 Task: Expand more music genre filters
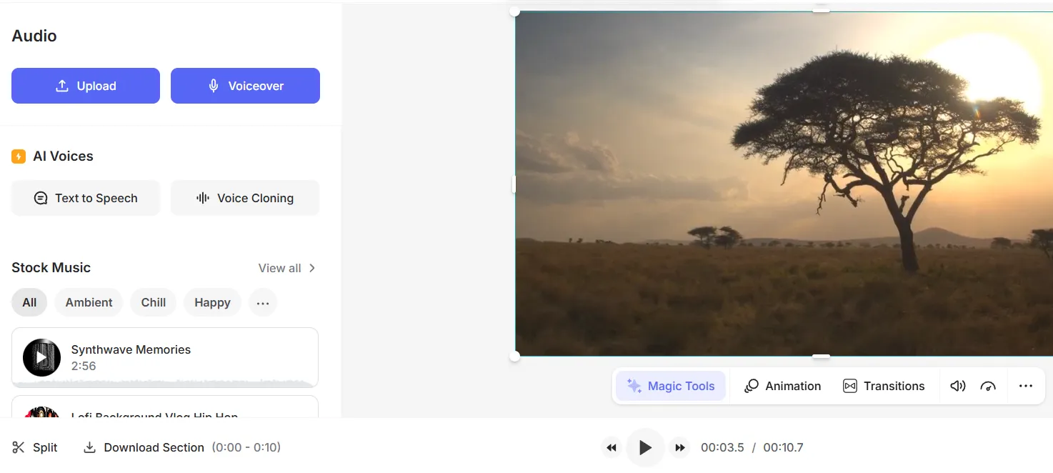tap(263, 303)
